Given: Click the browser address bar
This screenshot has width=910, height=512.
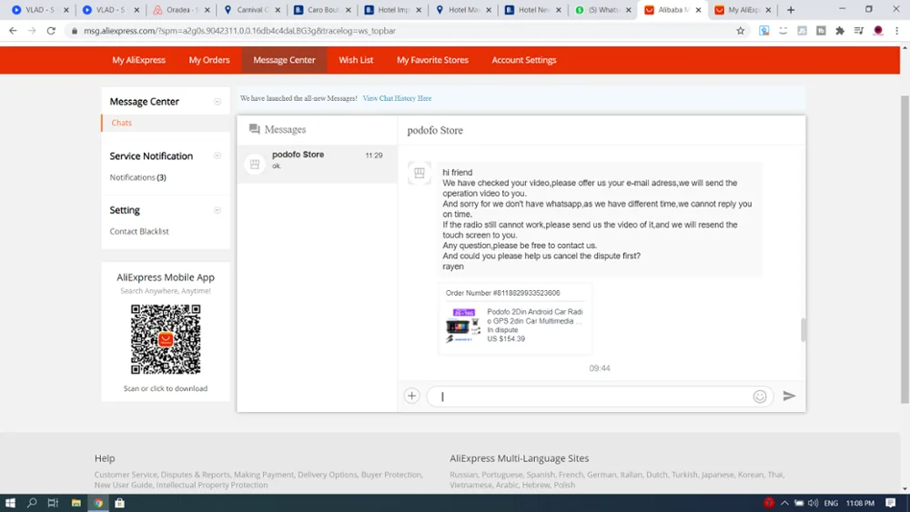Looking at the screenshot, I should pyautogui.click(x=400, y=31).
